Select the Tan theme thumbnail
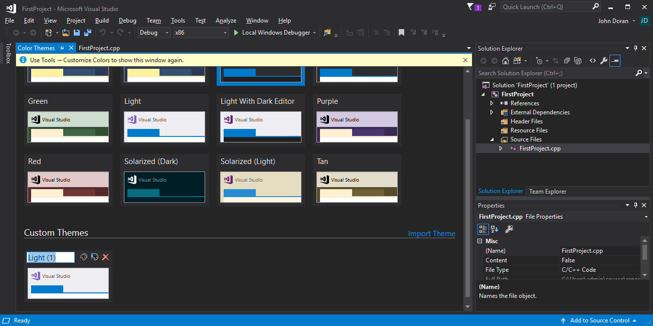This screenshot has width=653, height=326. point(357,187)
